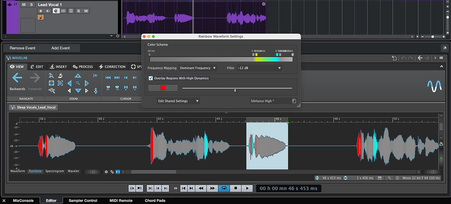Click the zoom selection icon beside fit view
This screenshot has width=451, height=204.
[60, 83]
